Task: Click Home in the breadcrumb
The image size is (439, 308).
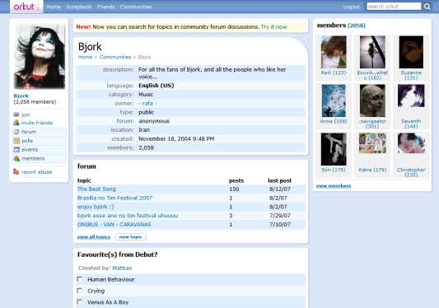Action: [85, 57]
